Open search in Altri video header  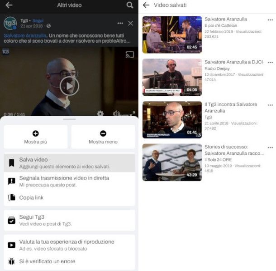[x=130, y=5]
